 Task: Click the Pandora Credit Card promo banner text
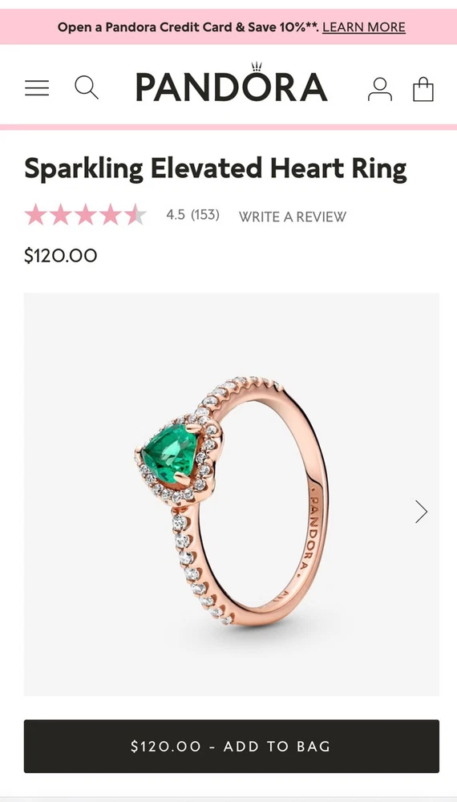[188, 27]
